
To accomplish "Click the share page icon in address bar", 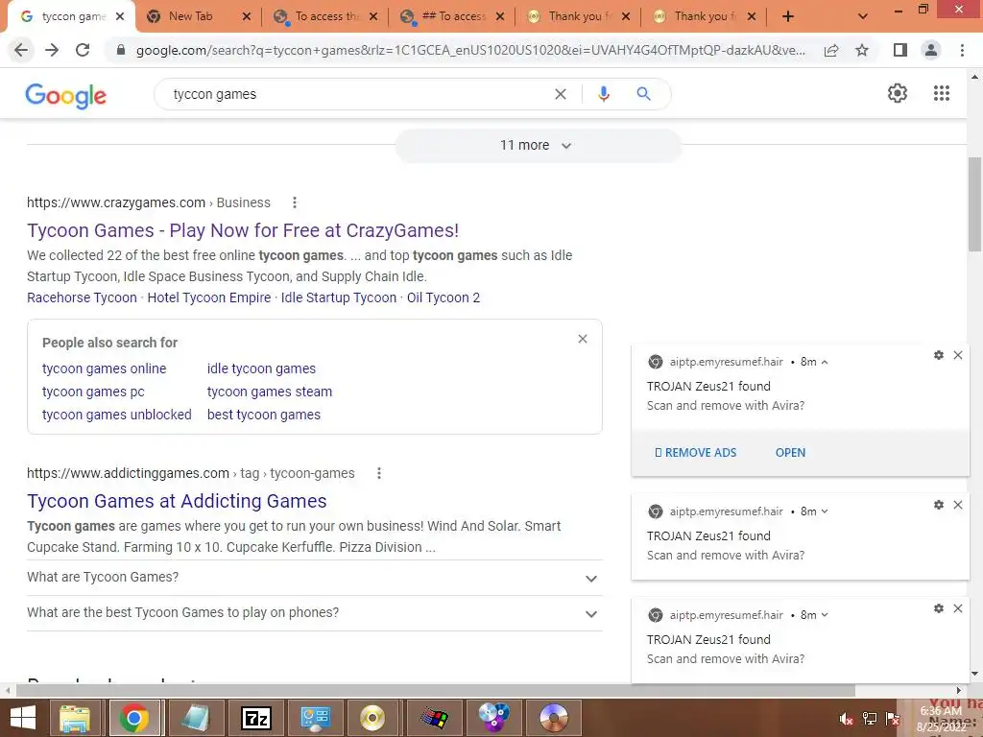I will point(831,50).
